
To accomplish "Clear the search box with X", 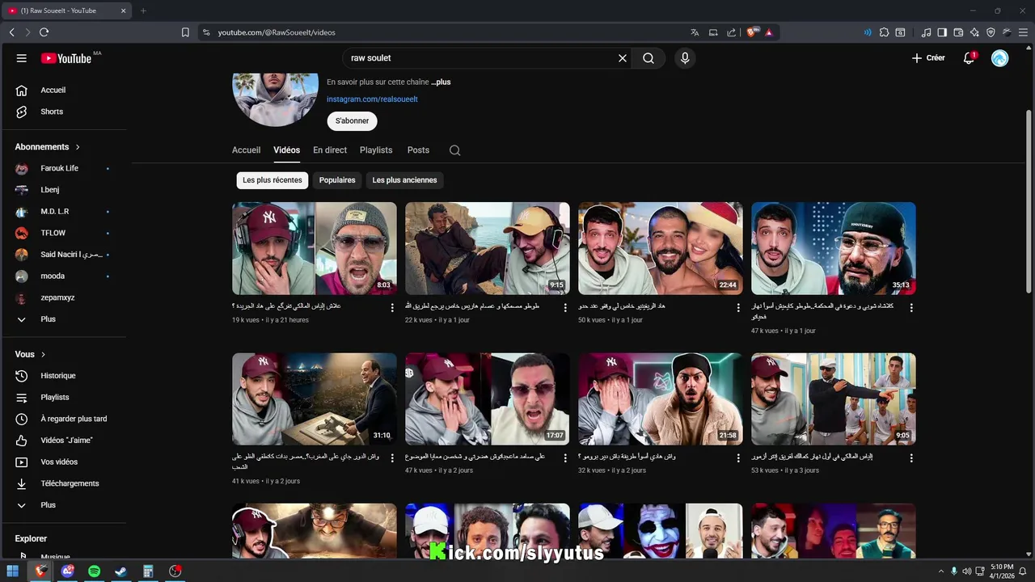I will [623, 58].
